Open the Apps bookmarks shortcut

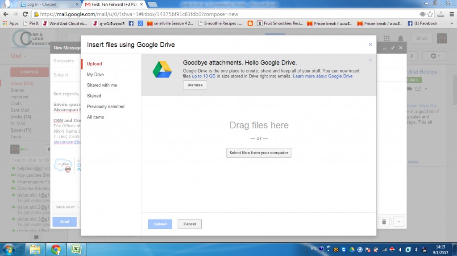coord(11,23)
